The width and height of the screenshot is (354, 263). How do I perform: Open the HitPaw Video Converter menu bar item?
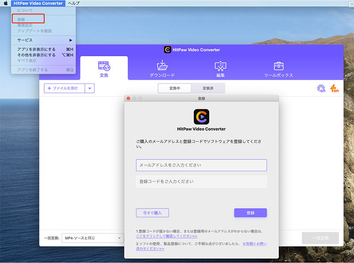38,3
